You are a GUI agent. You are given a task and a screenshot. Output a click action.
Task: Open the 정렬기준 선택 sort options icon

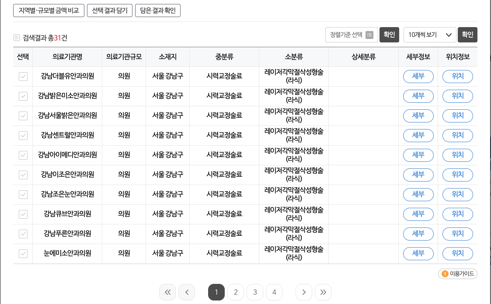370,35
